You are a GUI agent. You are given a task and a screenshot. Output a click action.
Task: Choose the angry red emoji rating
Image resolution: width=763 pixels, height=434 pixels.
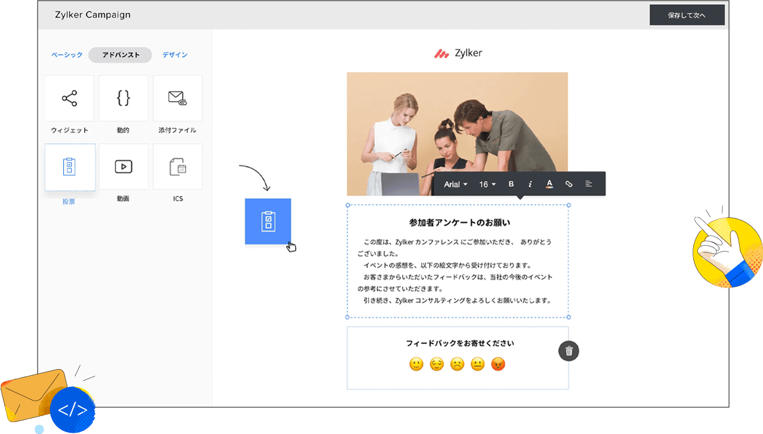[x=498, y=364]
